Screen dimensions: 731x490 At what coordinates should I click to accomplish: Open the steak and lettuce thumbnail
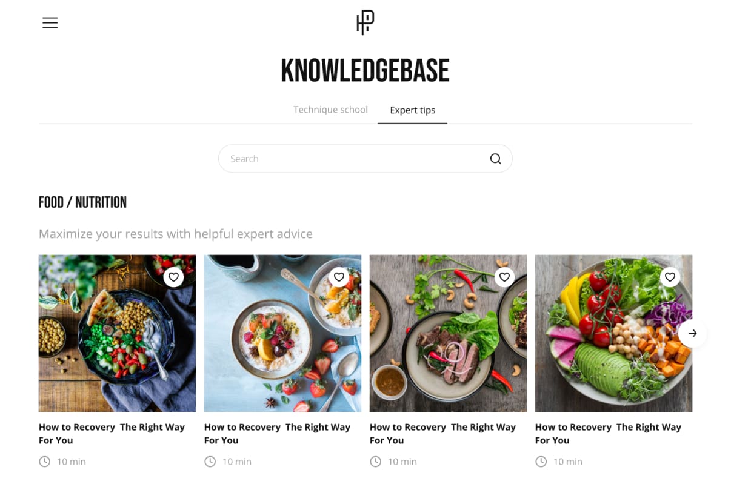448,333
